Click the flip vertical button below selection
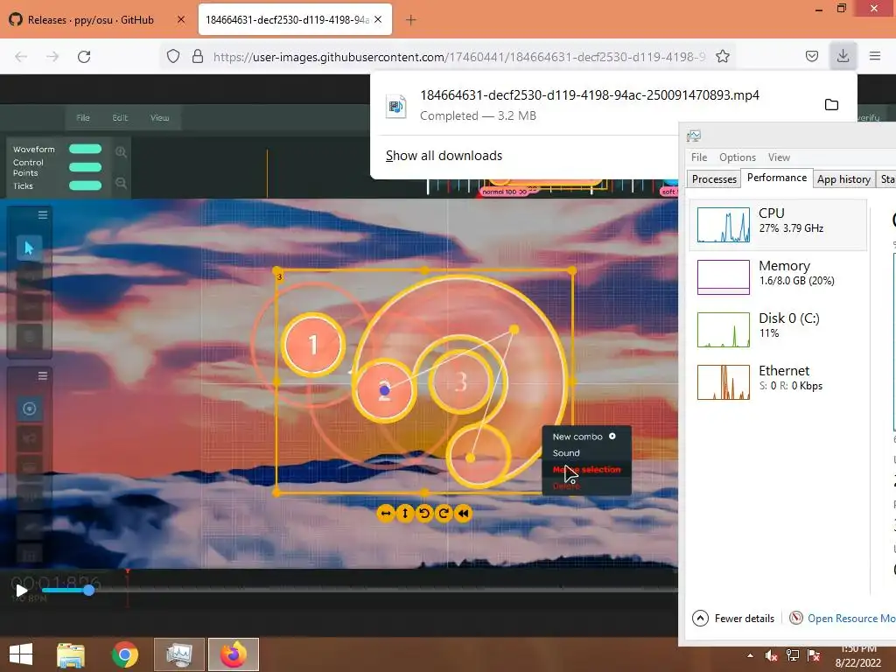The height and width of the screenshot is (672, 896). coord(405,513)
